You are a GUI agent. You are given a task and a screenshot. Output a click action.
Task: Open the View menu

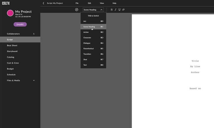point(102,3)
